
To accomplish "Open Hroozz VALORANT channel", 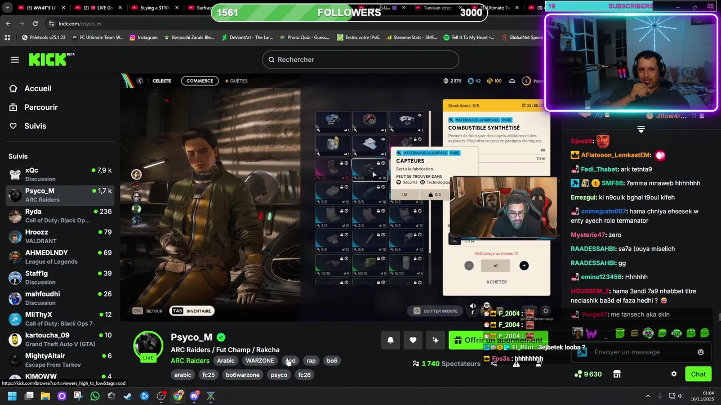I will pos(60,236).
